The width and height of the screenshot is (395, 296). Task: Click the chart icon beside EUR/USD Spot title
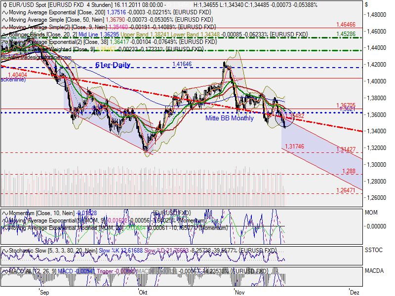coord(4,4)
